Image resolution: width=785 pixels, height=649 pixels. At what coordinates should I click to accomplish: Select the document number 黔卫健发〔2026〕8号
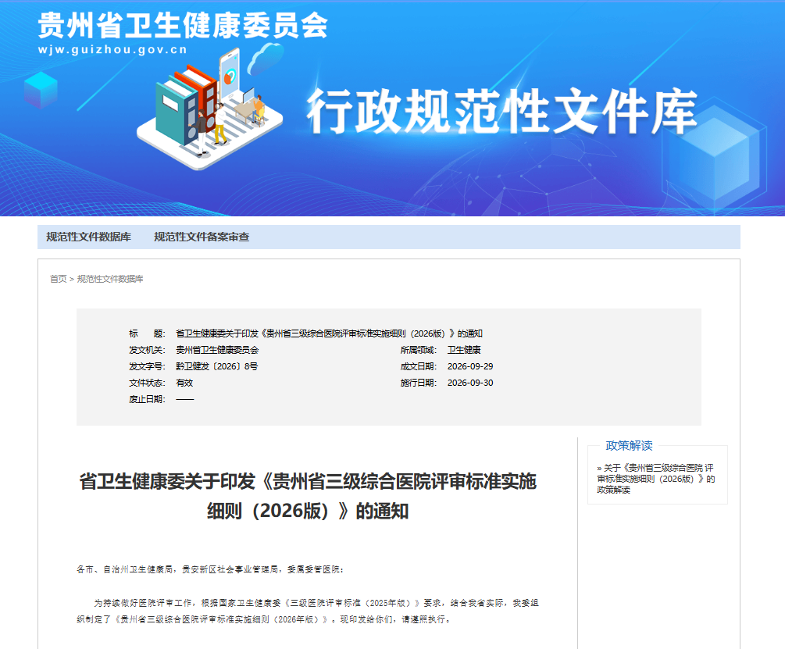(x=217, y=366)
